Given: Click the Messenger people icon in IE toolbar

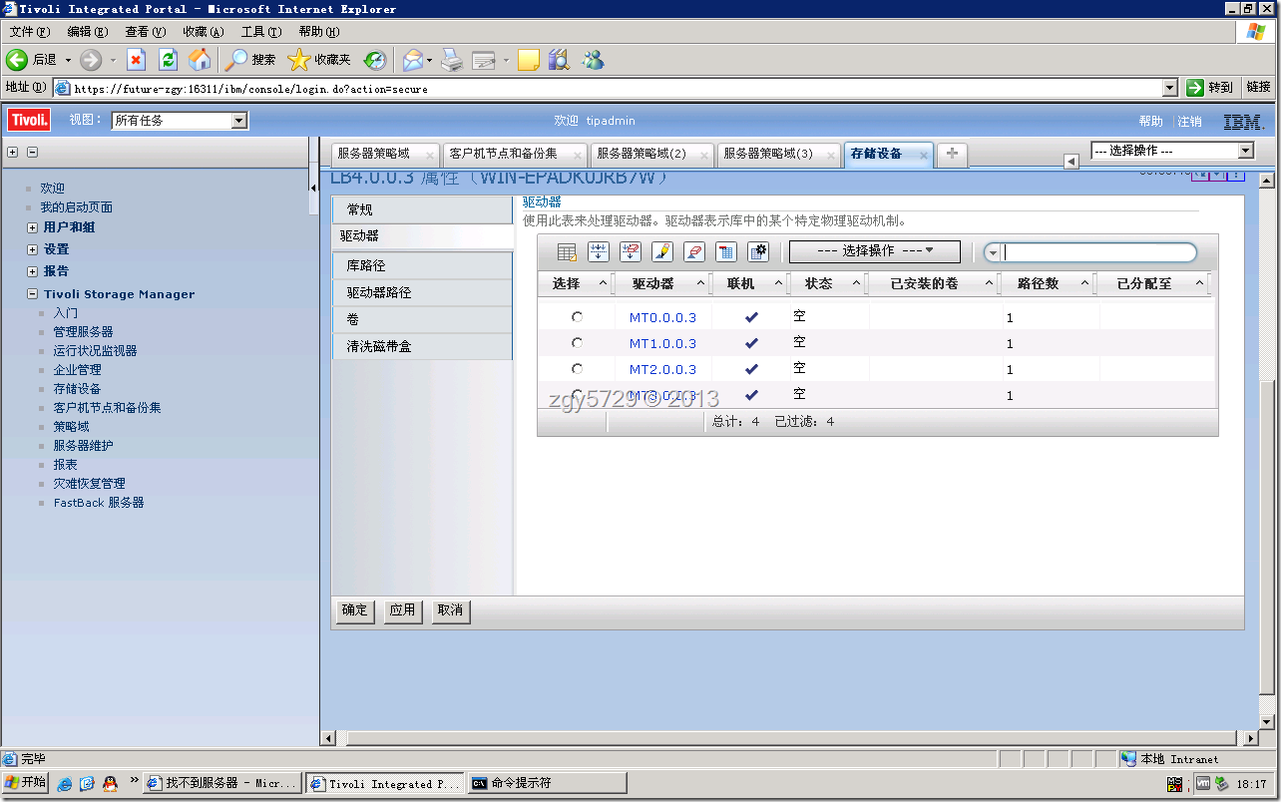Looking at the screenshot, I should pyautogui.click(x=594, y=60).
